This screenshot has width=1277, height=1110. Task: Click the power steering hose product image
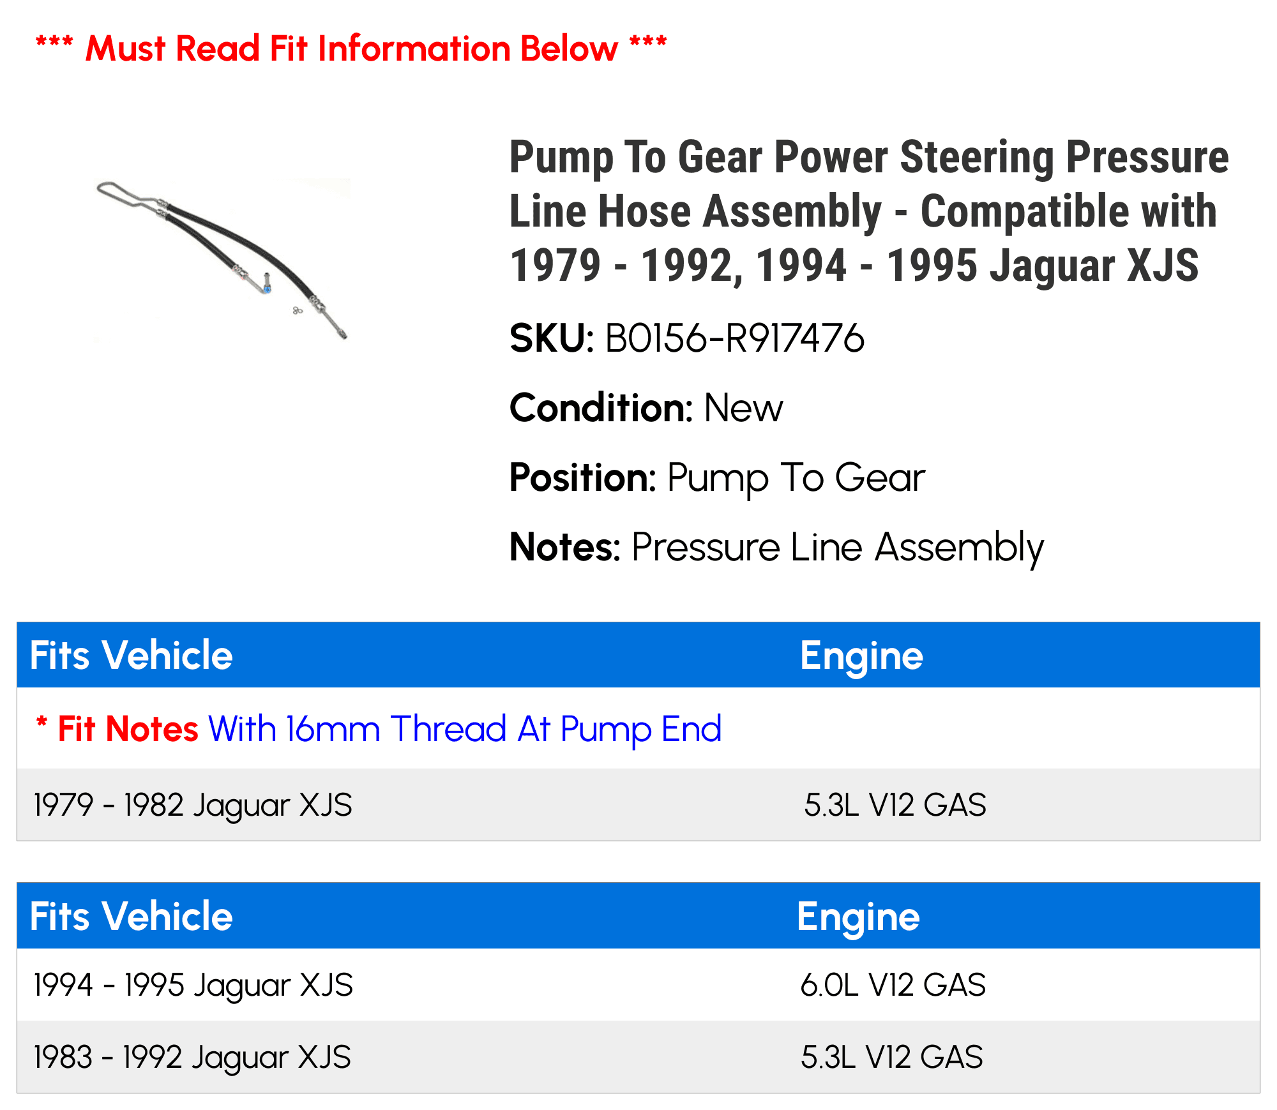pos(222,260)
